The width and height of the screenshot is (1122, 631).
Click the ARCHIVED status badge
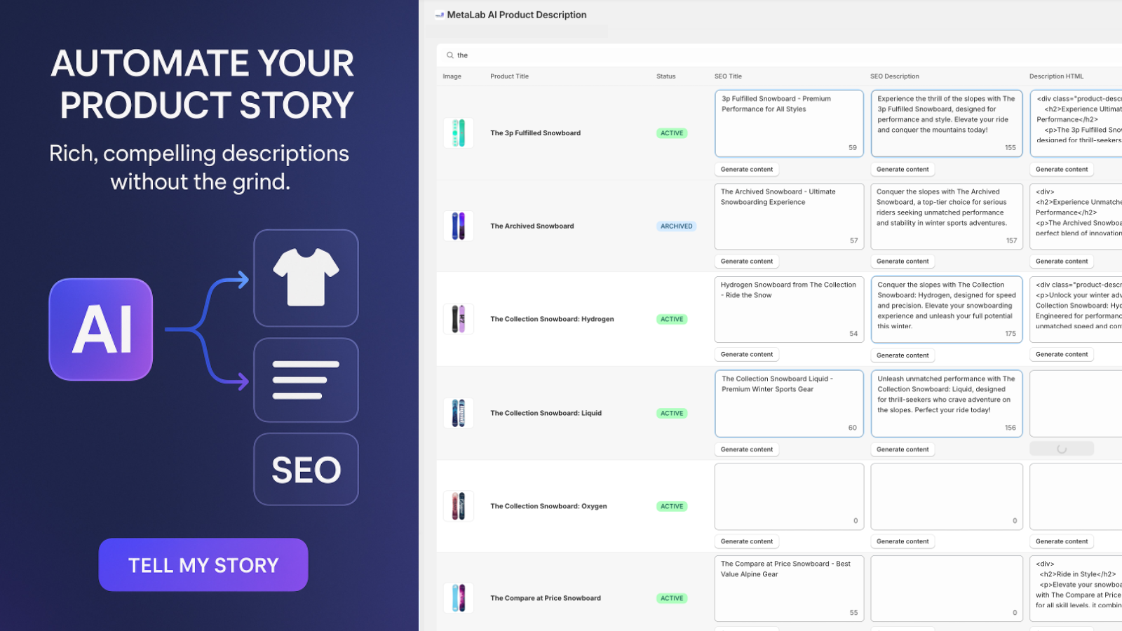(676, 226)
